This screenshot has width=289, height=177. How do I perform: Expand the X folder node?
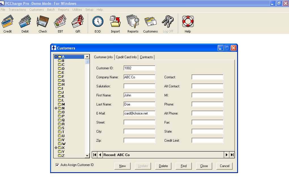pyautogui.click(x=56, y=148)
